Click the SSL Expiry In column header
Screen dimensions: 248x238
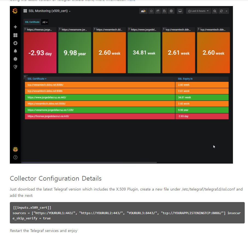[185, 79]
